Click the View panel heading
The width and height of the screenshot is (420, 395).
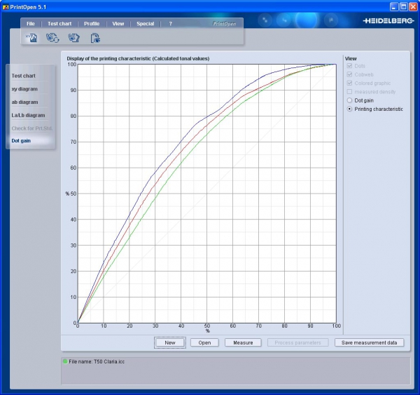click(351, 58)
